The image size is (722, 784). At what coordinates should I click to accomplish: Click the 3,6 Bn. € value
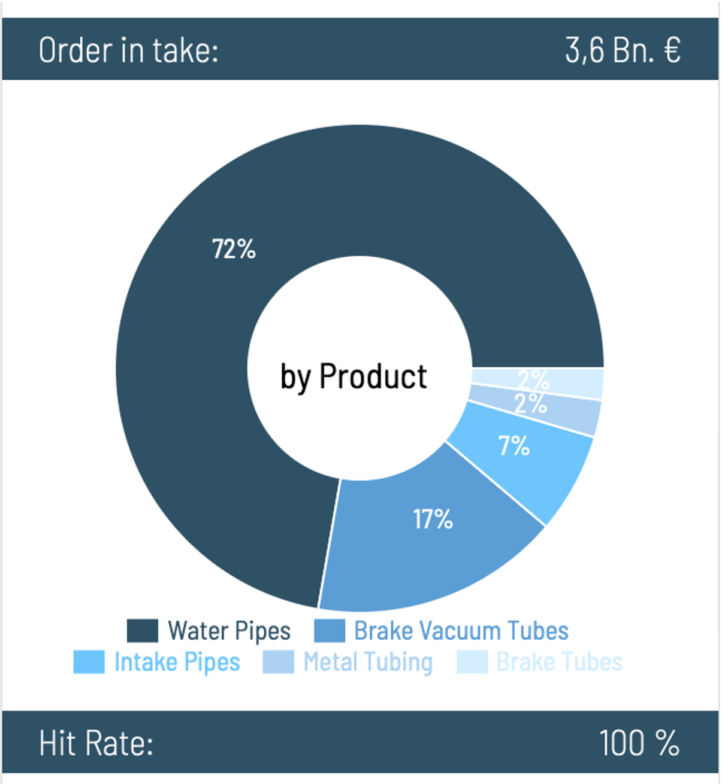point(623,50)
